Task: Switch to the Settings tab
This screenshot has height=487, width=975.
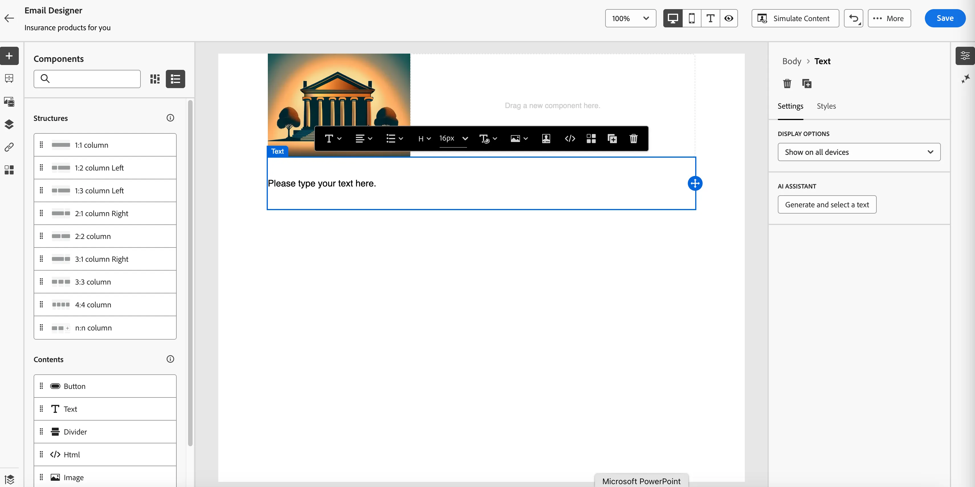Action: tap(790, 106)
